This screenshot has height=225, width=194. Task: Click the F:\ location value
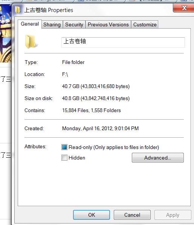point(65,74)
